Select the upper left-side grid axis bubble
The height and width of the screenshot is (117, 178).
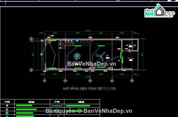point(31,39)
